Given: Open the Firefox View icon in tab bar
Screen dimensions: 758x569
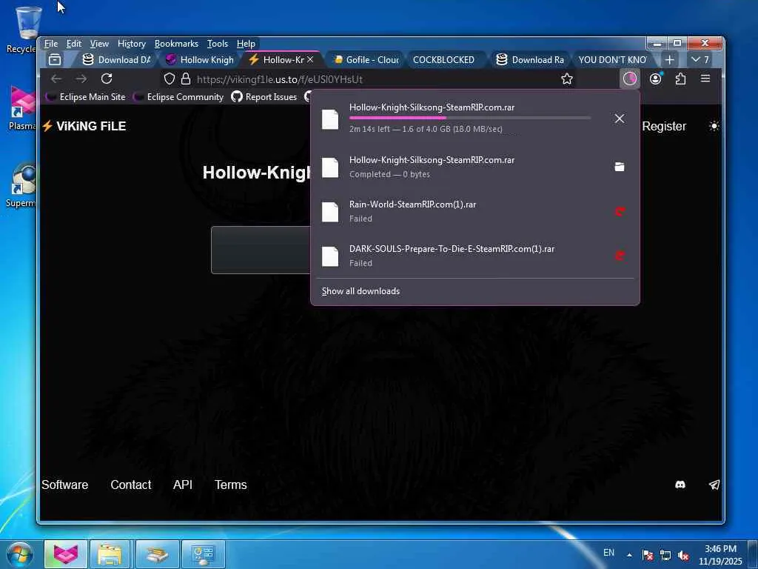Looking at the screenshot, I should 55,59.
